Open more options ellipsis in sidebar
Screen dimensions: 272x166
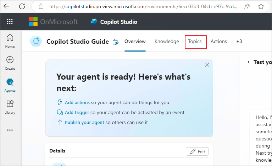click(x=10, y=130)
